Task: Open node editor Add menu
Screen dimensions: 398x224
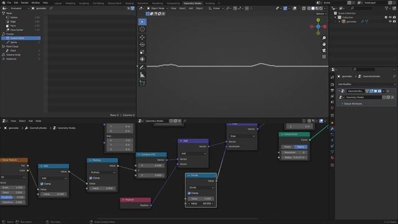Action: click(x=30, y=121)
